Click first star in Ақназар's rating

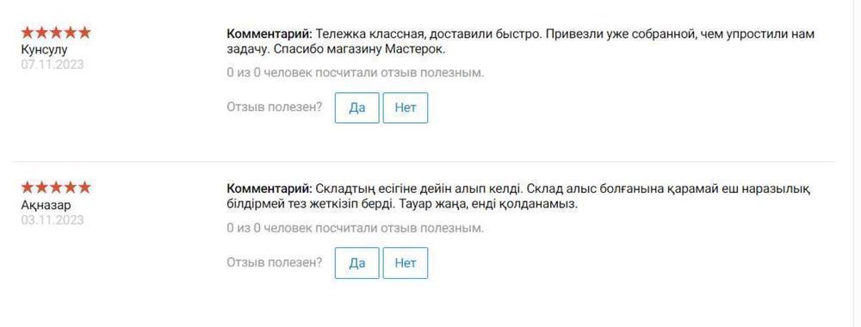coord(28,188)
